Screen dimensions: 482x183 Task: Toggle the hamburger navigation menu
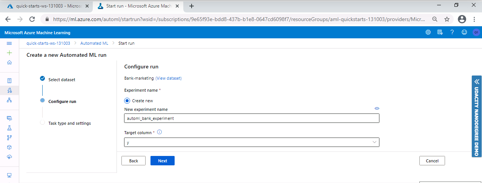(9, 43)
